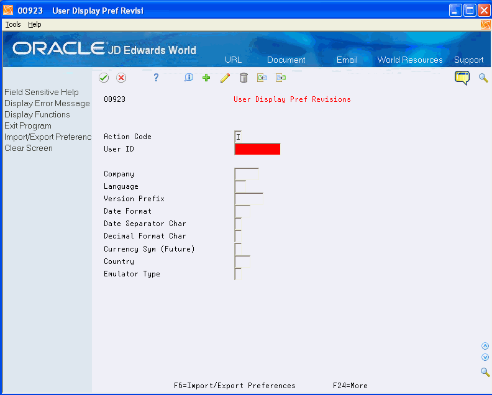Click the Date Separator Char field
The width and height of the screenshot is (492, 395).
point(238,224)
